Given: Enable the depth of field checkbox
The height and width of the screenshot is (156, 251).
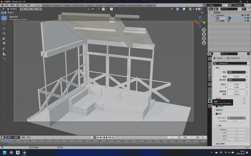Looking at the screenshot, I should point(217,114).
